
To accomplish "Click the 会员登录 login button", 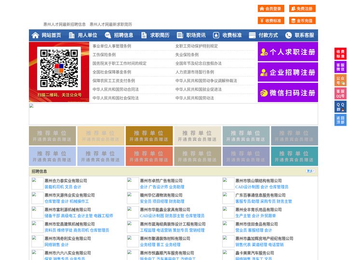I will [271, 9].
